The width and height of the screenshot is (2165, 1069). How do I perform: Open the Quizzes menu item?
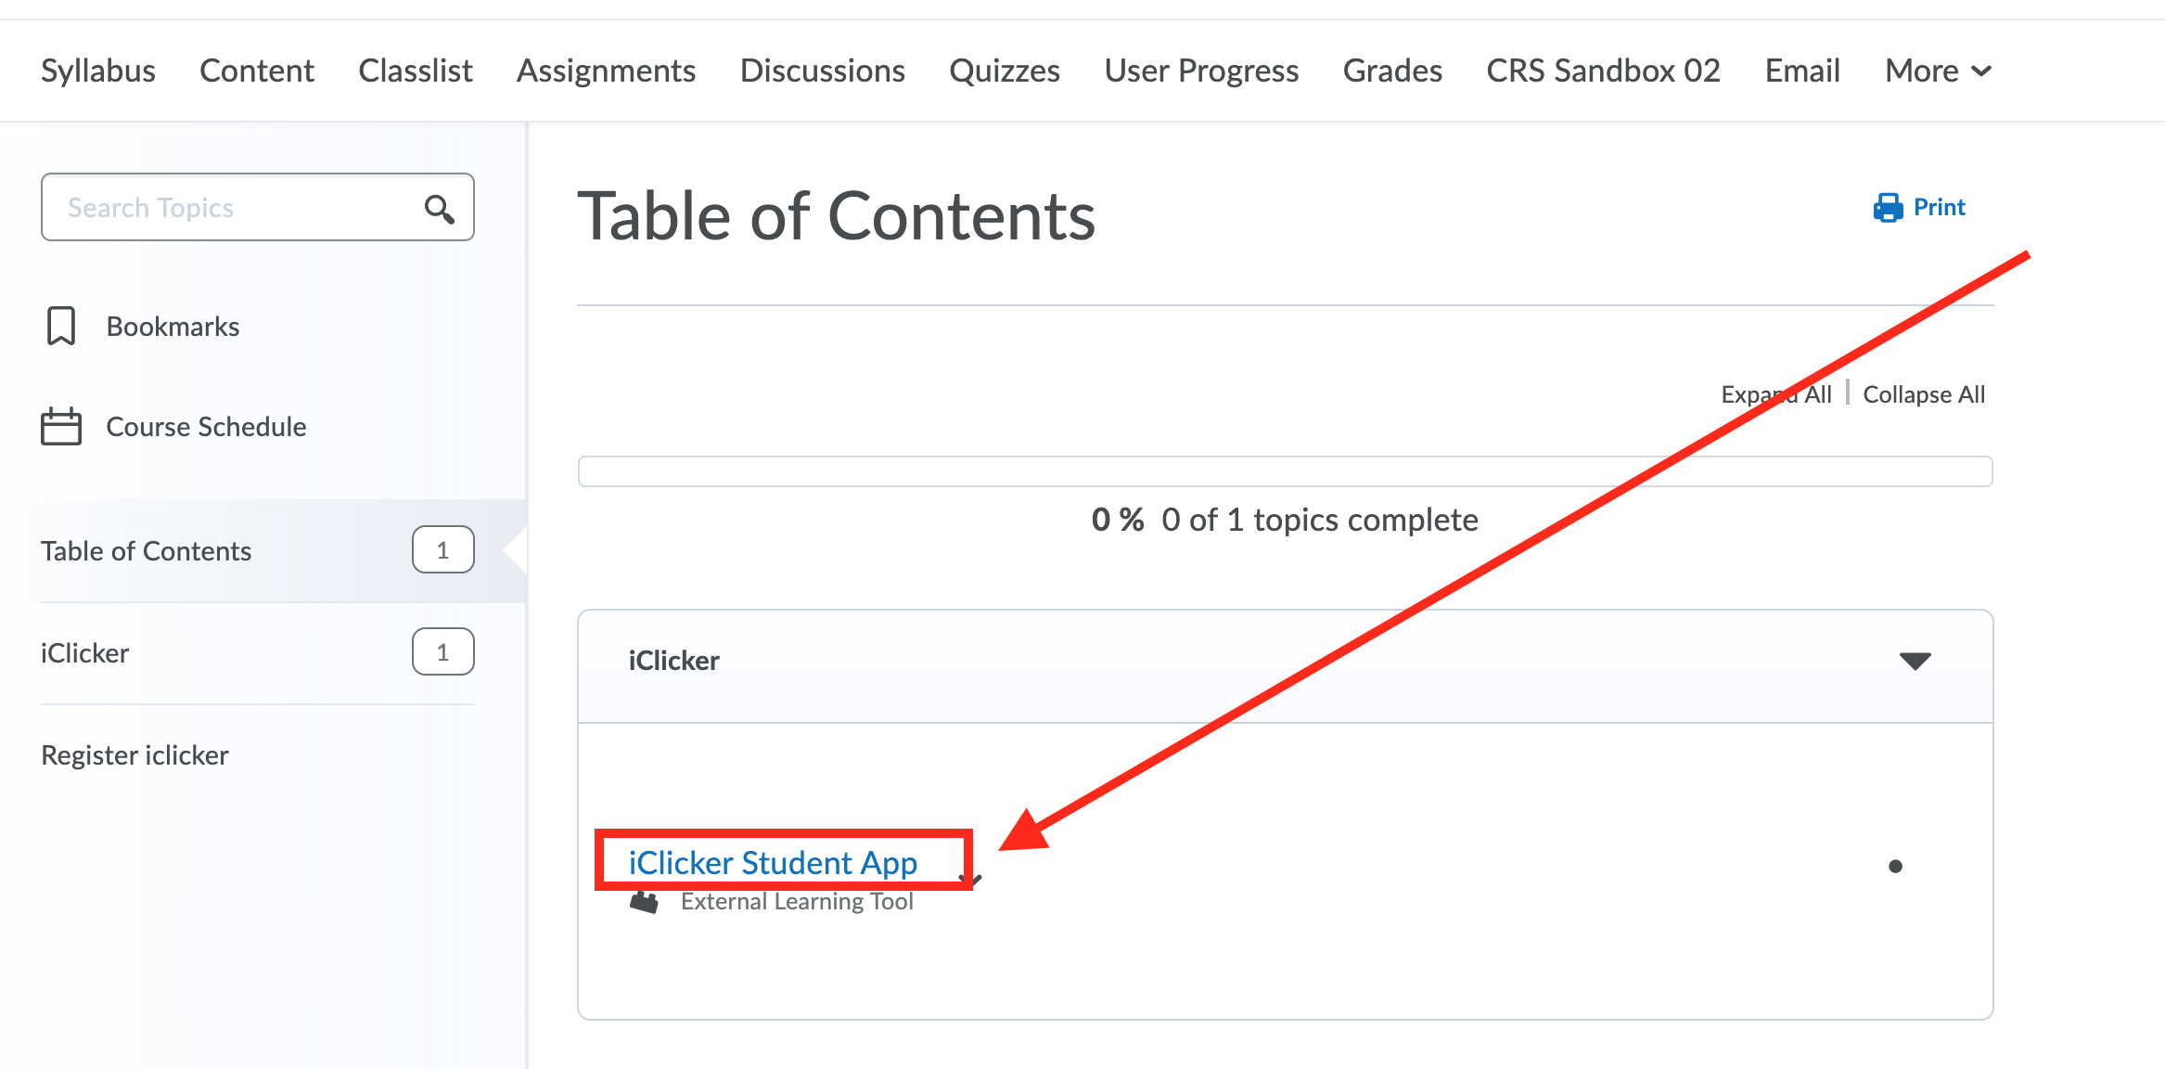(1005, 70)
